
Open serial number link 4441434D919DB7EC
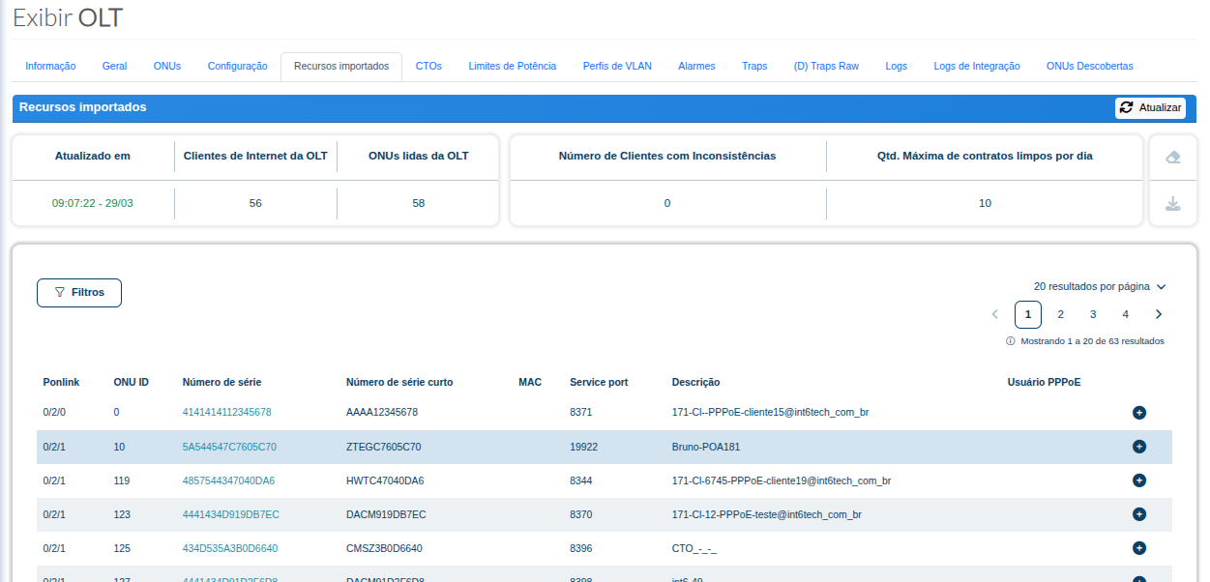231,514
